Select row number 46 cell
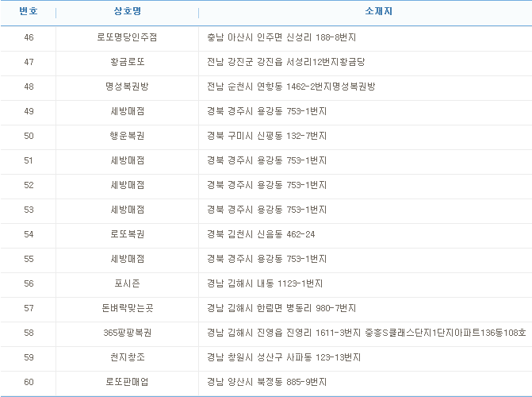 tap(29, 37)
